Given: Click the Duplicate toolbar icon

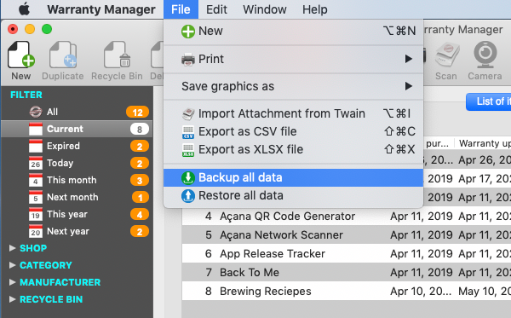Looking at the screenshot, I should click(x=62, y=55).
